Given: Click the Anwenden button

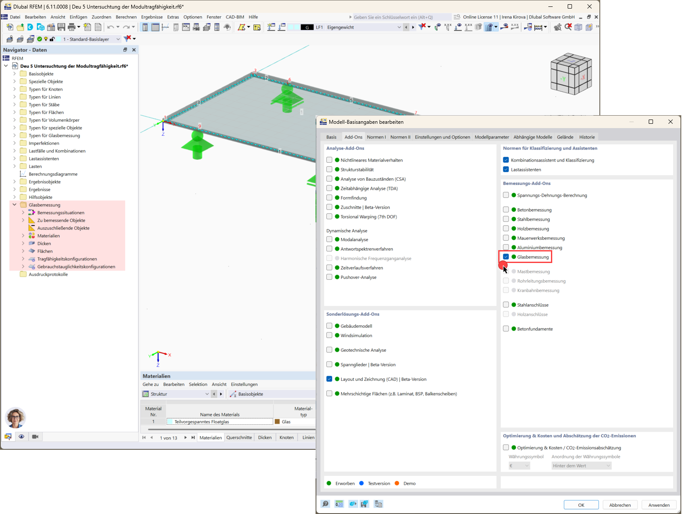Looking at the screenshot, I should tap(659, 505).
